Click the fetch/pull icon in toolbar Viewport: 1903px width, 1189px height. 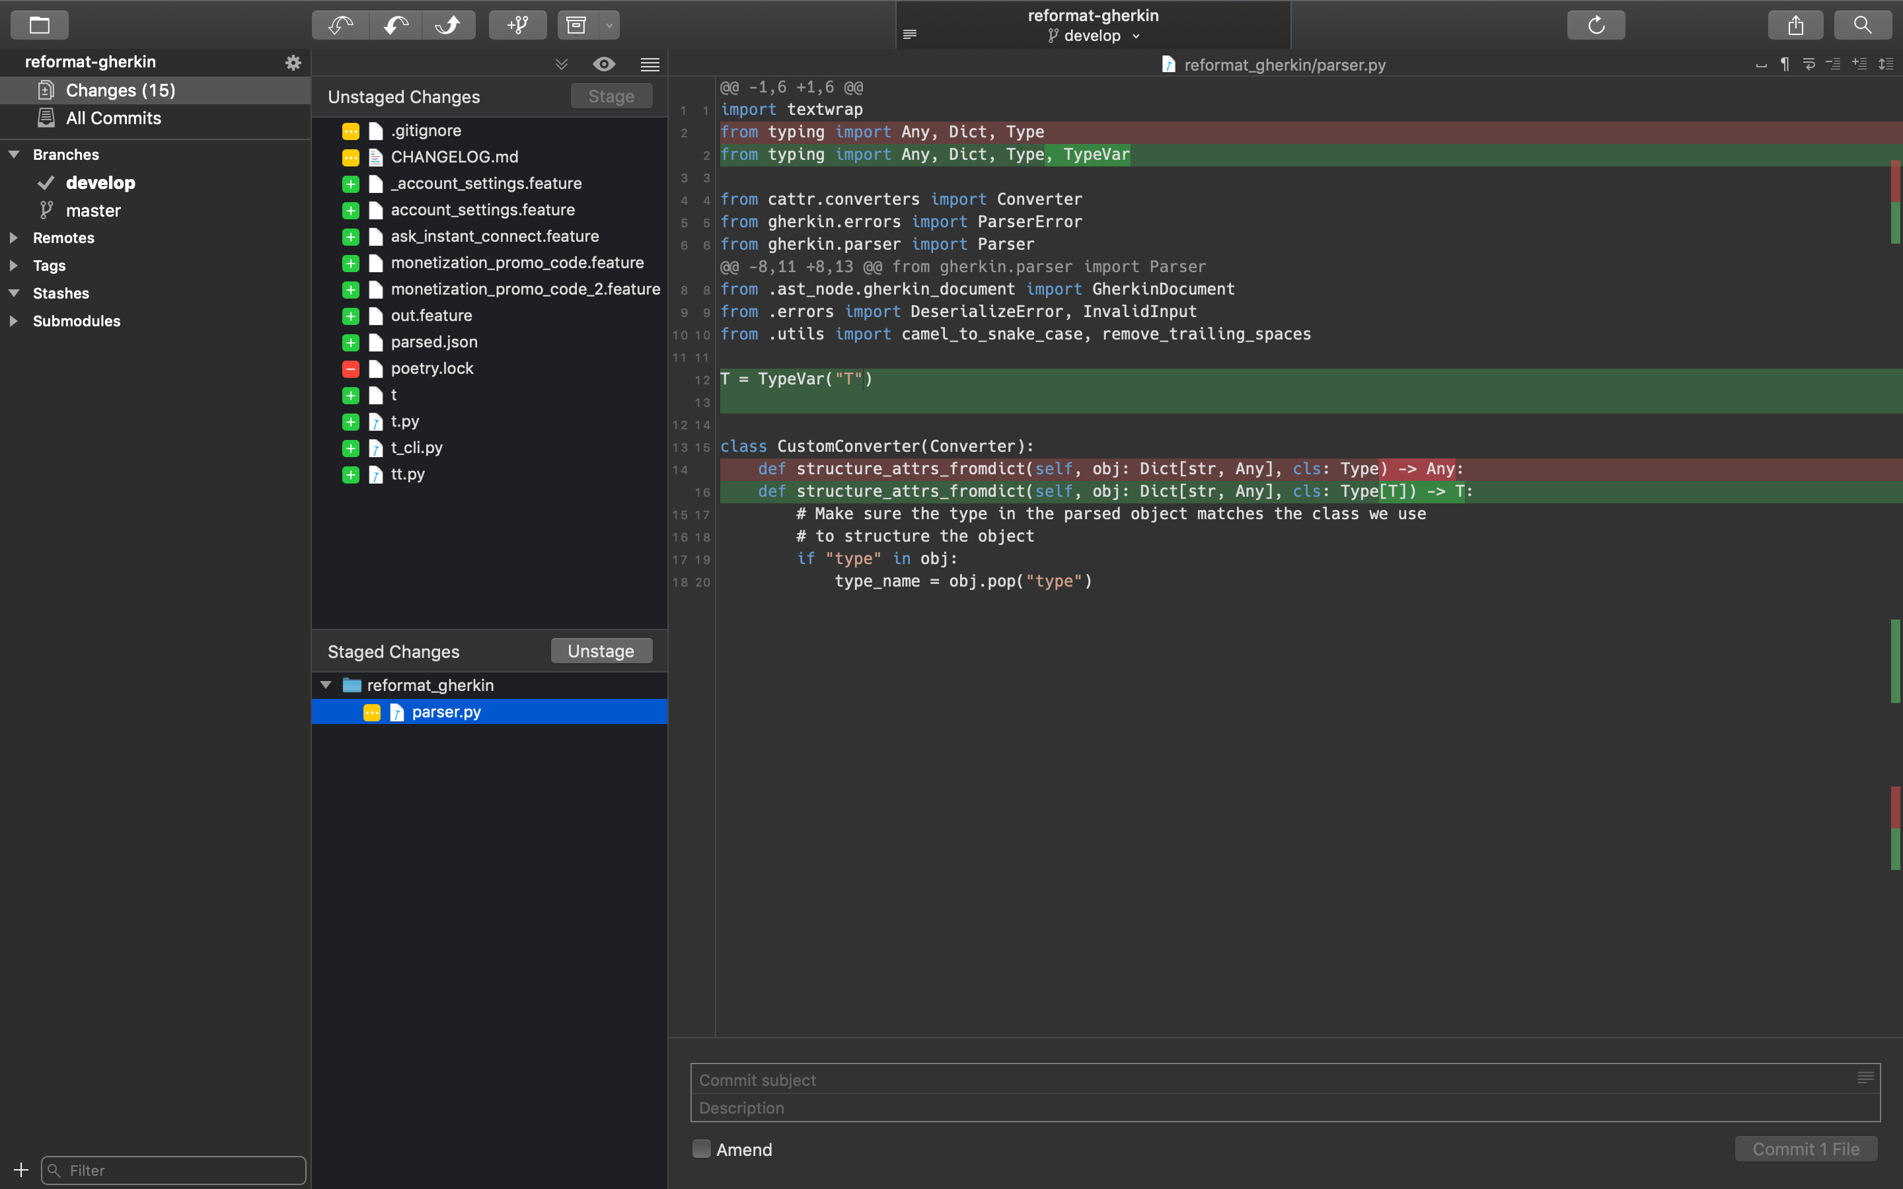tap(340, 24)
